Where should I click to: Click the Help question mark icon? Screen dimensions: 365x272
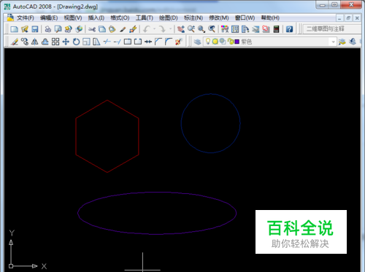click(x=289, y=29)
